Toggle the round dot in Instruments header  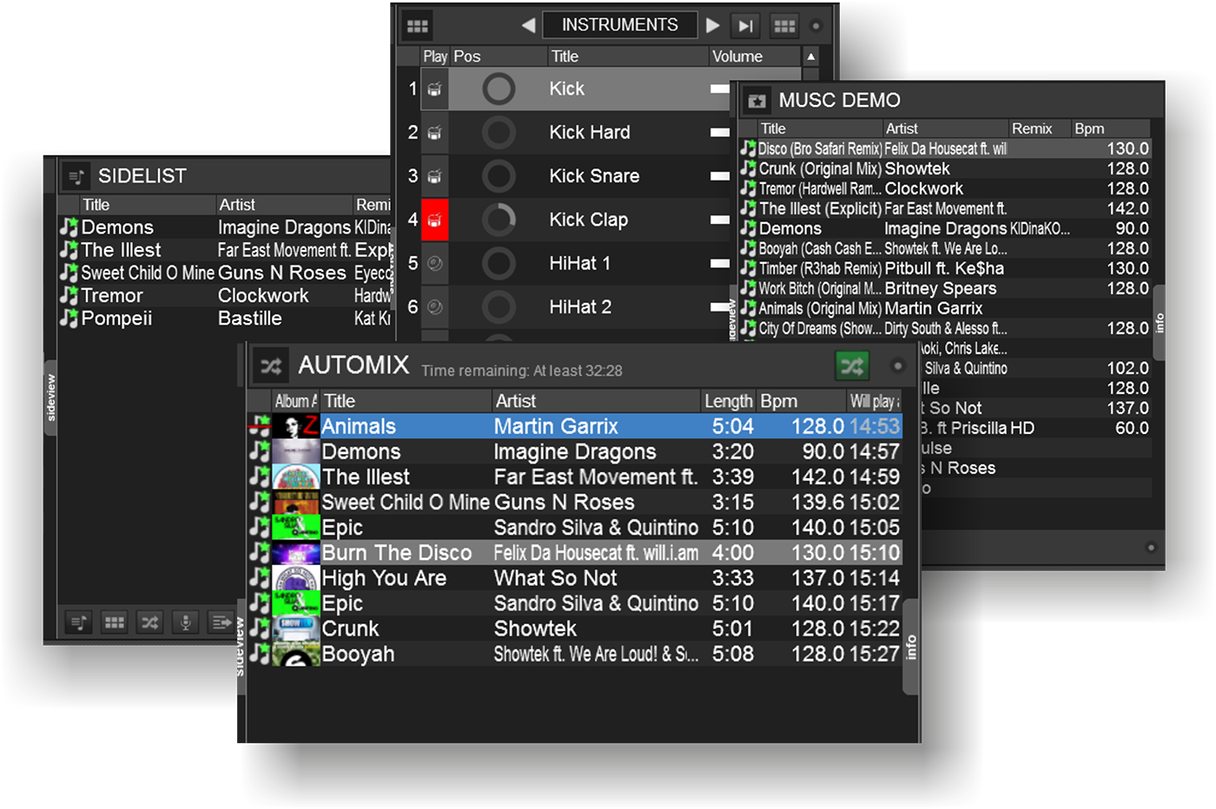pyautogui.click(x=816, y=26)
